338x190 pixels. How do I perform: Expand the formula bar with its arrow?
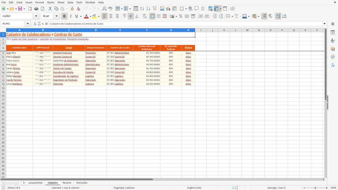click(x=324, y=24)
